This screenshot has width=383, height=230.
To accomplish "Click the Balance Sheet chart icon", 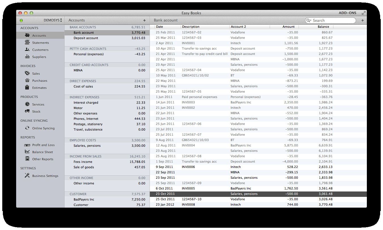I will [x=27, y=152].
